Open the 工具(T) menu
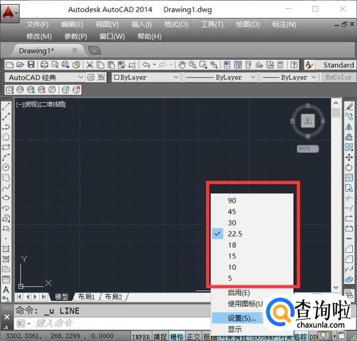The height and width of the screenshot is (341, 357). pyautogui.click(x=212, y=25)
